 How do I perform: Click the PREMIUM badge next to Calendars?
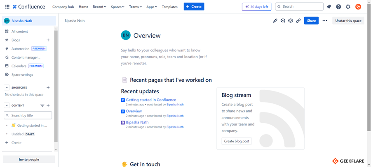coord(36,66)
